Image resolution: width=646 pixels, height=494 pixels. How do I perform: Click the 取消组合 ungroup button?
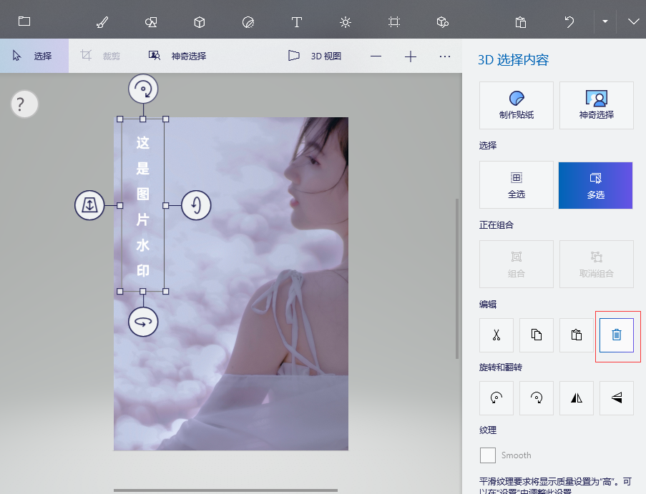[596, 265]
